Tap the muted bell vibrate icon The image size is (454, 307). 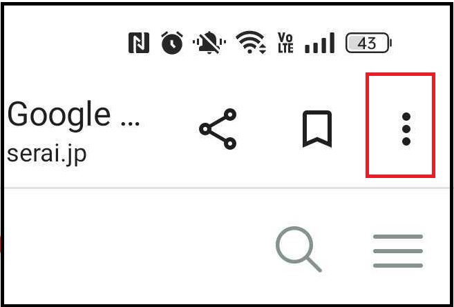point(209,43)
